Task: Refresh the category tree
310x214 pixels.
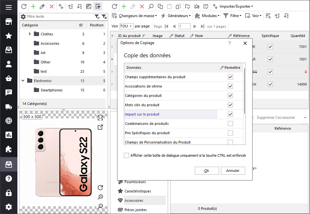Action: tap(24, 6)
